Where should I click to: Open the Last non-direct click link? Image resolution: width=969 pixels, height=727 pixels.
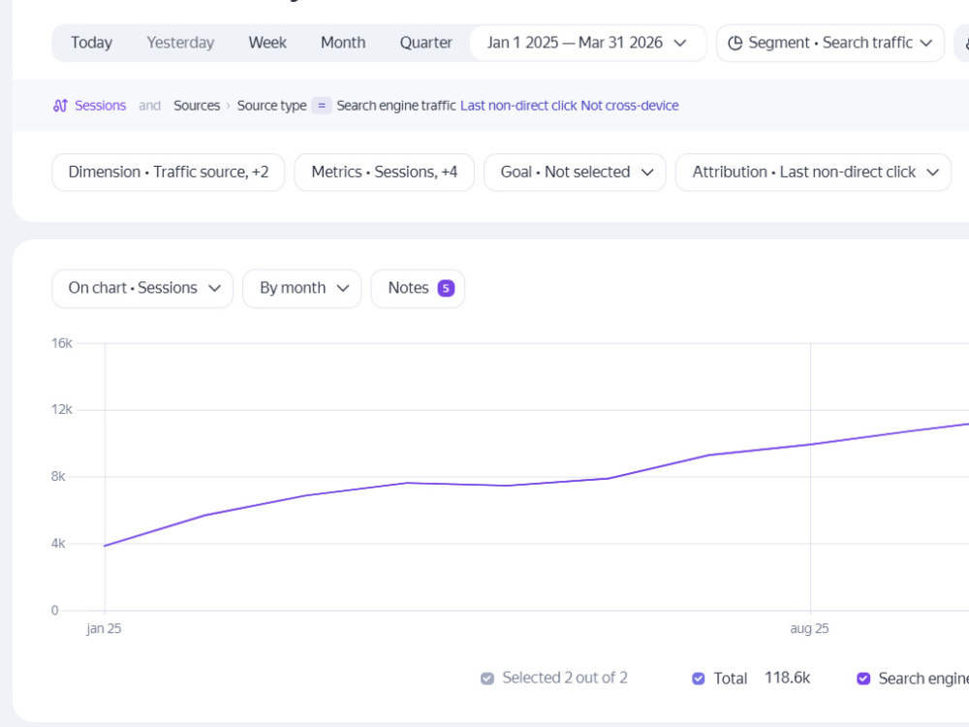coord(518,106)
